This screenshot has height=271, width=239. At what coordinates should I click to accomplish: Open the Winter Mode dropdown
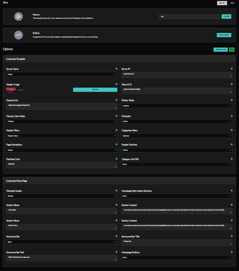pyautogui.click(x=177, y=105)
